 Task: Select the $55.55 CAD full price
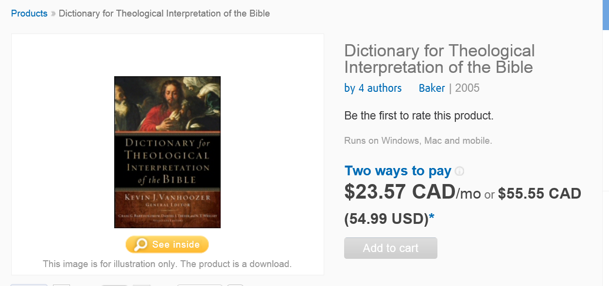click(x=539, y=194)
